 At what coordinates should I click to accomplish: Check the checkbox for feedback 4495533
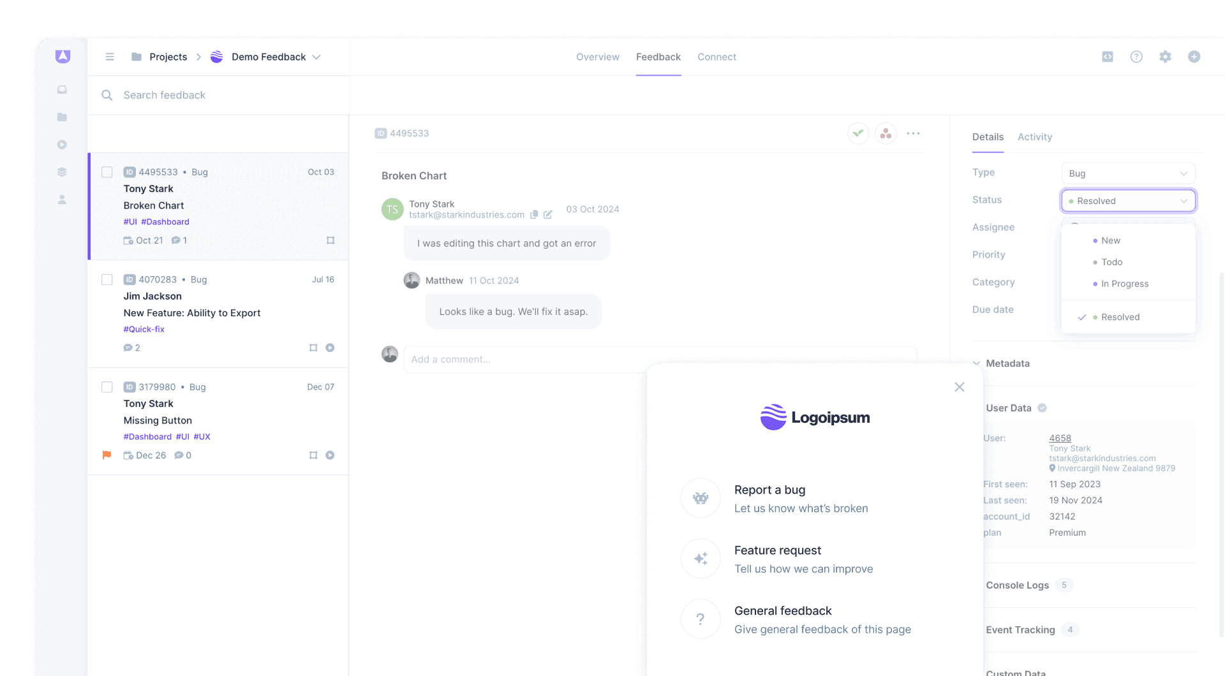(x=107, y=172)
